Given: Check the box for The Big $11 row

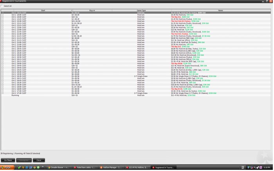Looking at the screenshot, I should pyautogui.click(x=3, y=17).
